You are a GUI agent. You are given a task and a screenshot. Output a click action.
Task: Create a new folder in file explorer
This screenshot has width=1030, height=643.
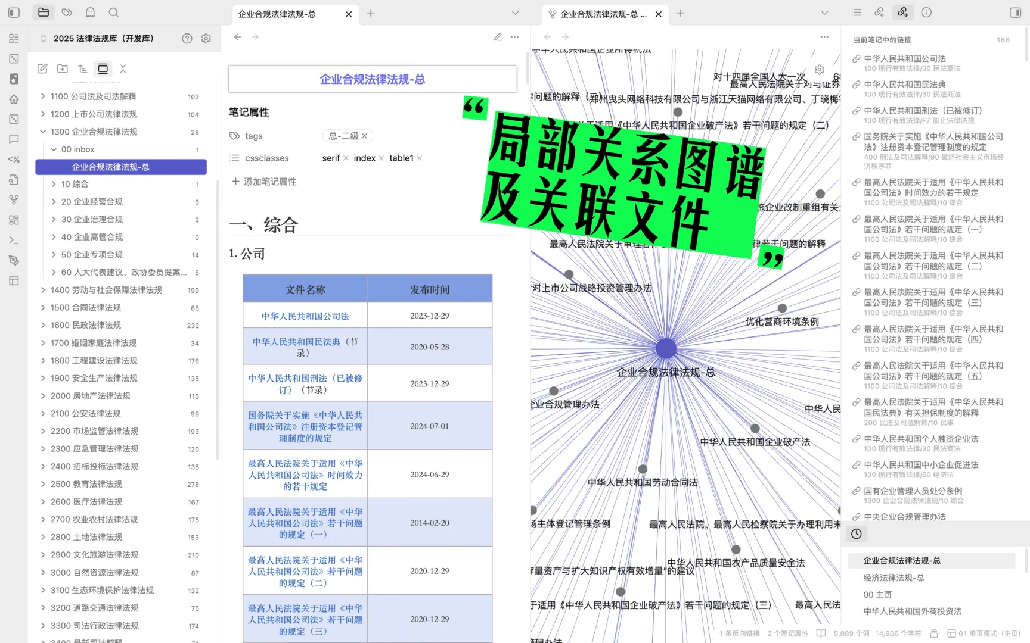pos(62,68)
